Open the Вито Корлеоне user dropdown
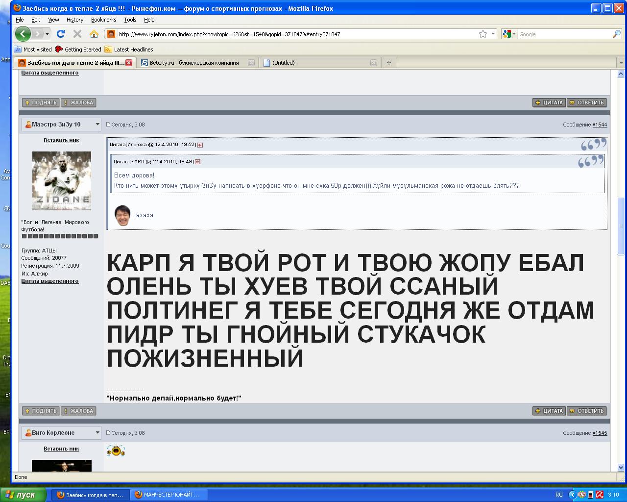Viewport: 627px width, 502px height. tap(61, 433)
